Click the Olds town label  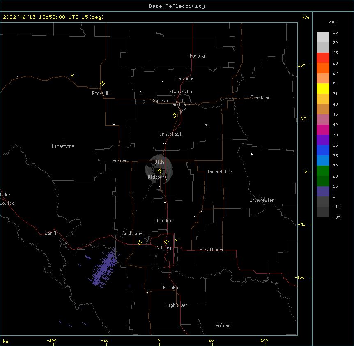[x=159, y=162]
